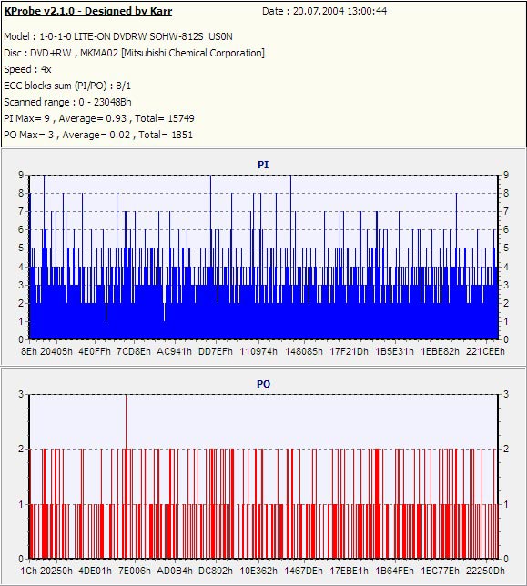Click the PI axis label 221CEEh
Image resolution: width=527 pixels, height=586 pixels.
(485, 351)
